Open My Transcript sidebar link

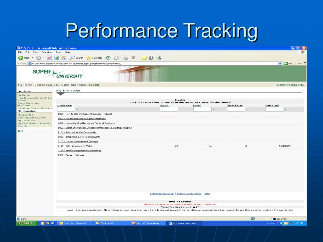[x=26, y=121]
